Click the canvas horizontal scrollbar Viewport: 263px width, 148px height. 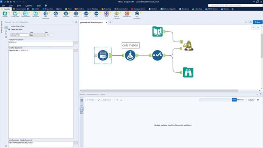[x=159, y=90]
